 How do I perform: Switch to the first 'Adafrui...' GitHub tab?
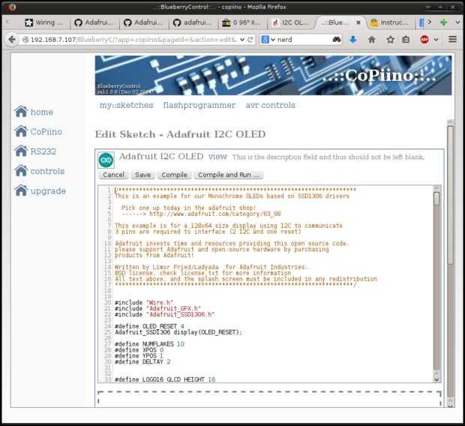[94, 22]
